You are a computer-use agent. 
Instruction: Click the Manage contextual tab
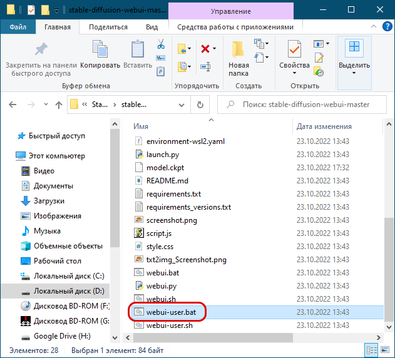pyautogui.click(x=231, y=11)
